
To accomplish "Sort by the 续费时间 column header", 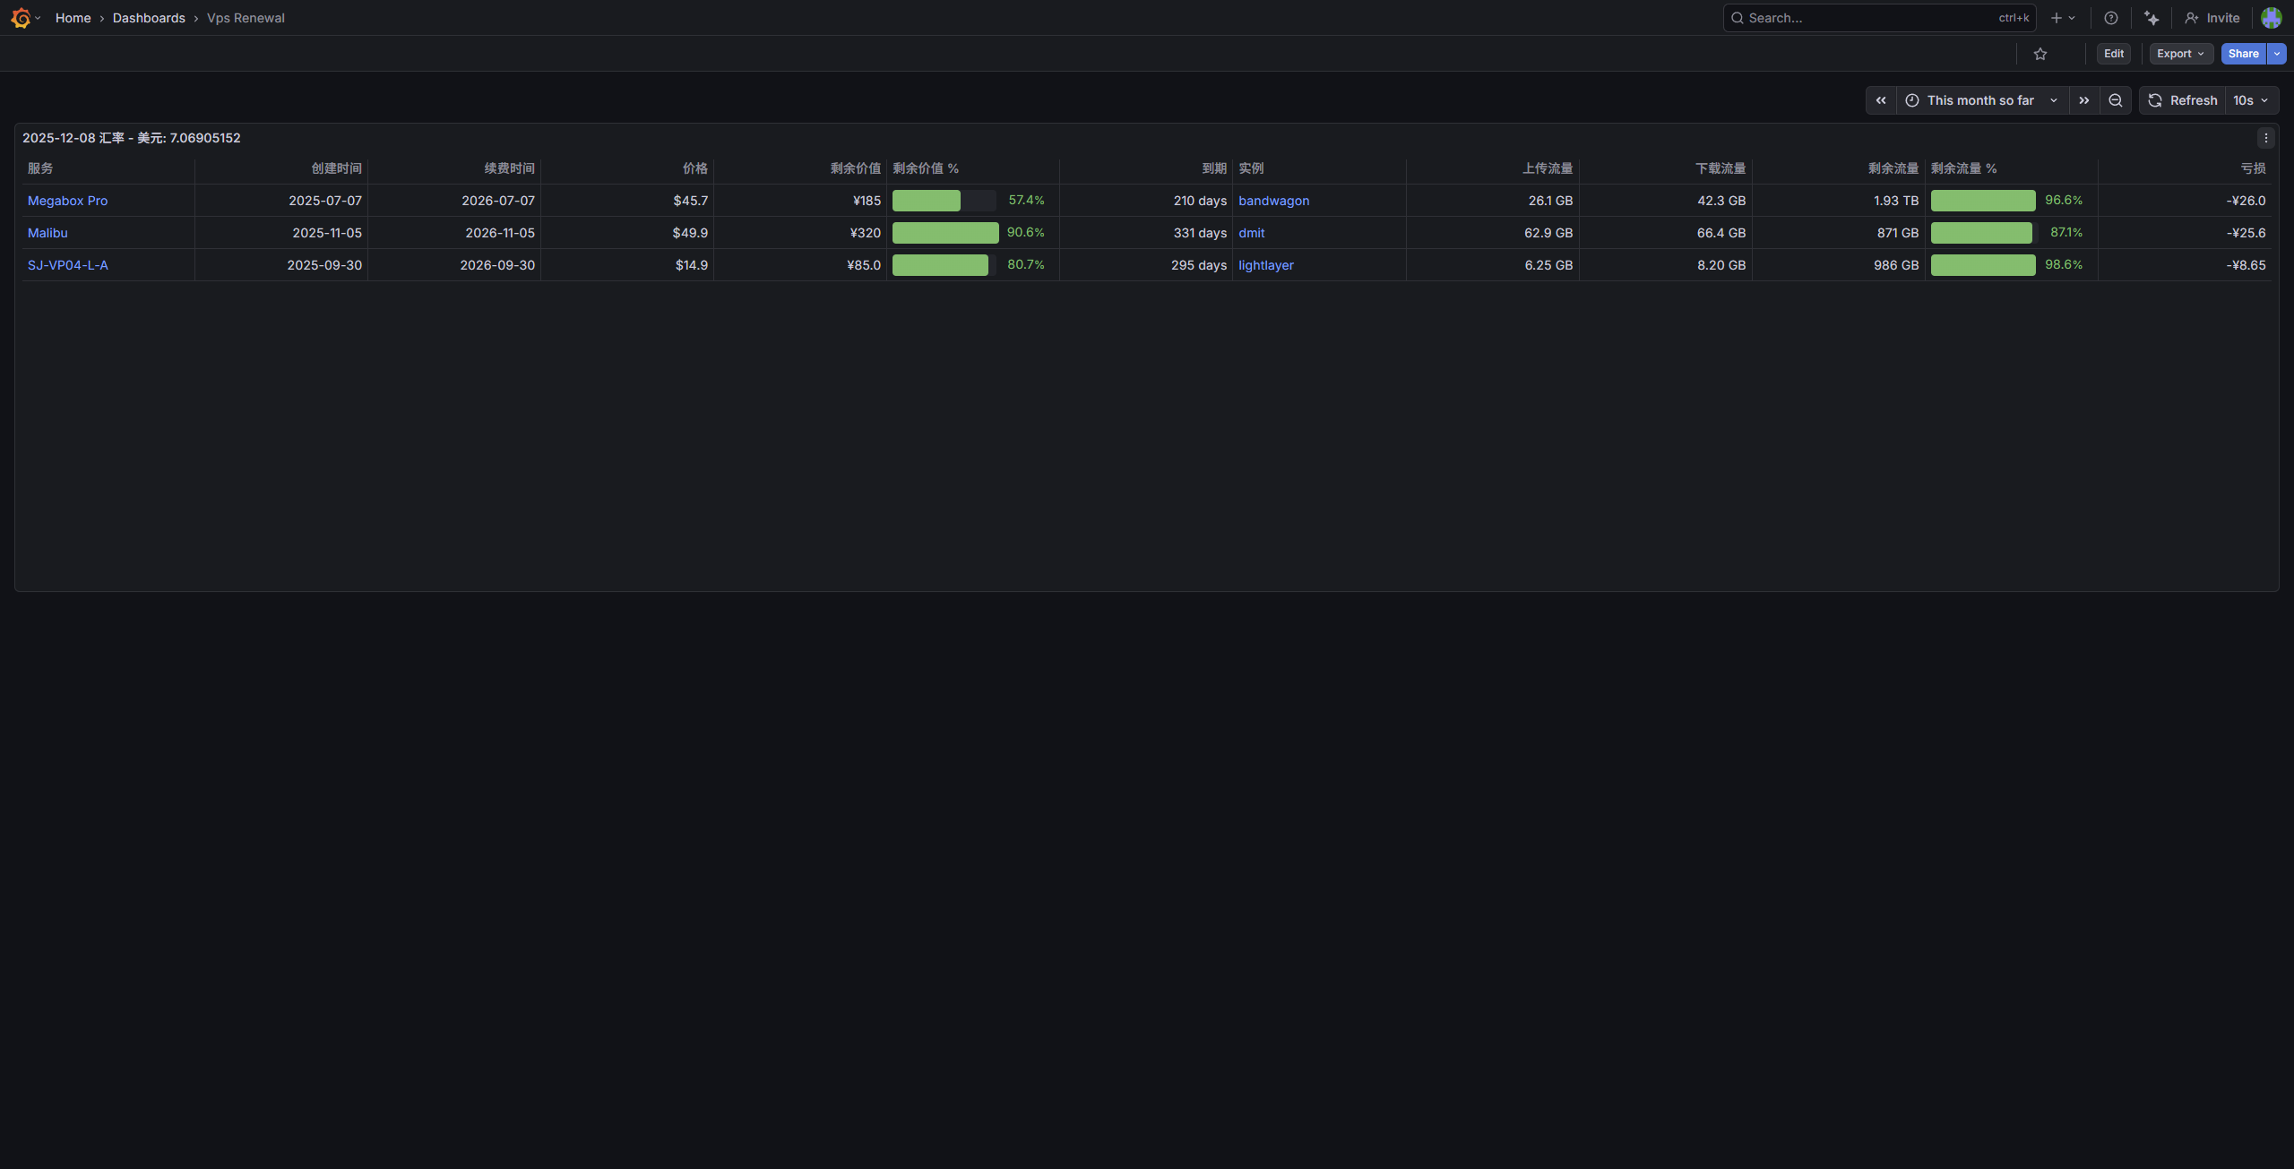I will (x=509, y=168).
